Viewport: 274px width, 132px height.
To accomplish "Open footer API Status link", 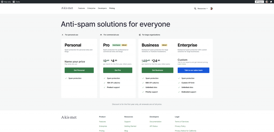I will pos(154,126).
